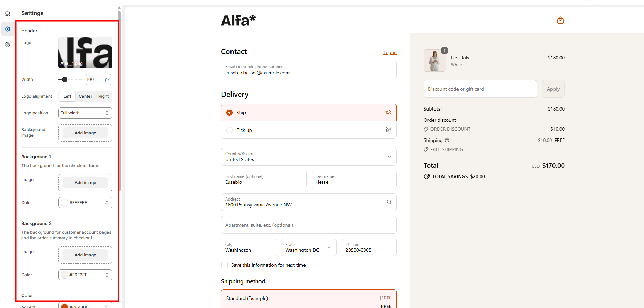Select the Settings gear icon in sidebar

coord(8,29)
